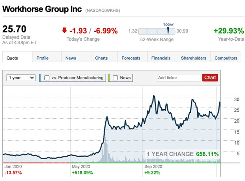Click the Add ticker input field
The width and height of the screenshot is (245, 181).
pos(179,78)
